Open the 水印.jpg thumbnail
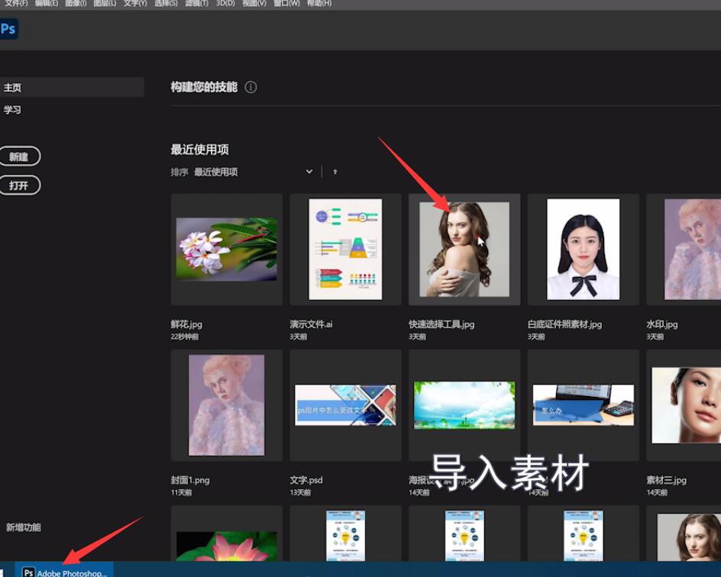 coord(684,249)
